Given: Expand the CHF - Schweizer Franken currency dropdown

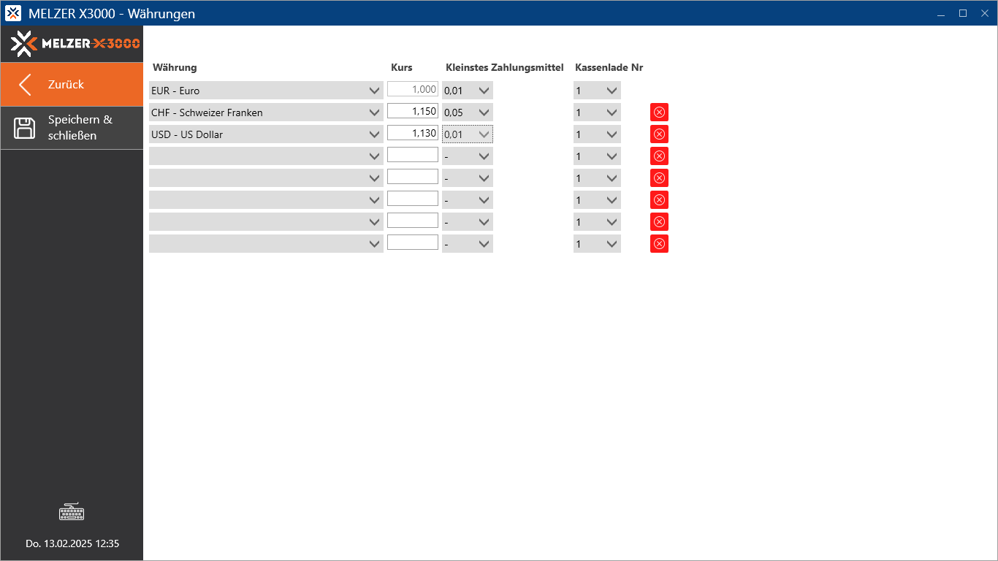Looking at the screenshot, I should pyautogui.click(x=266, y=112).
